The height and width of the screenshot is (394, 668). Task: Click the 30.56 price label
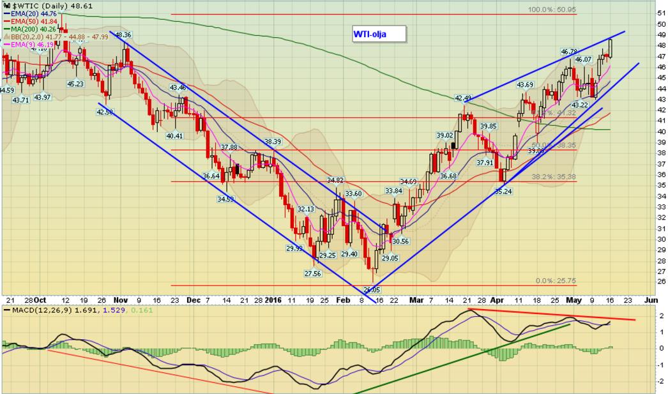(400, 241)
